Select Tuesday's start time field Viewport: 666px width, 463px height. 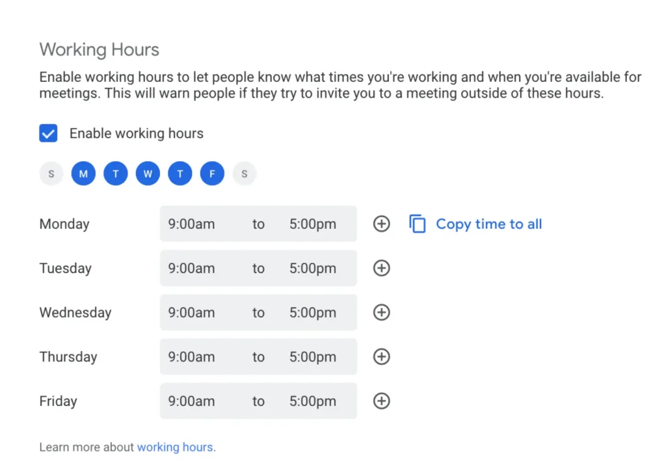191,268
